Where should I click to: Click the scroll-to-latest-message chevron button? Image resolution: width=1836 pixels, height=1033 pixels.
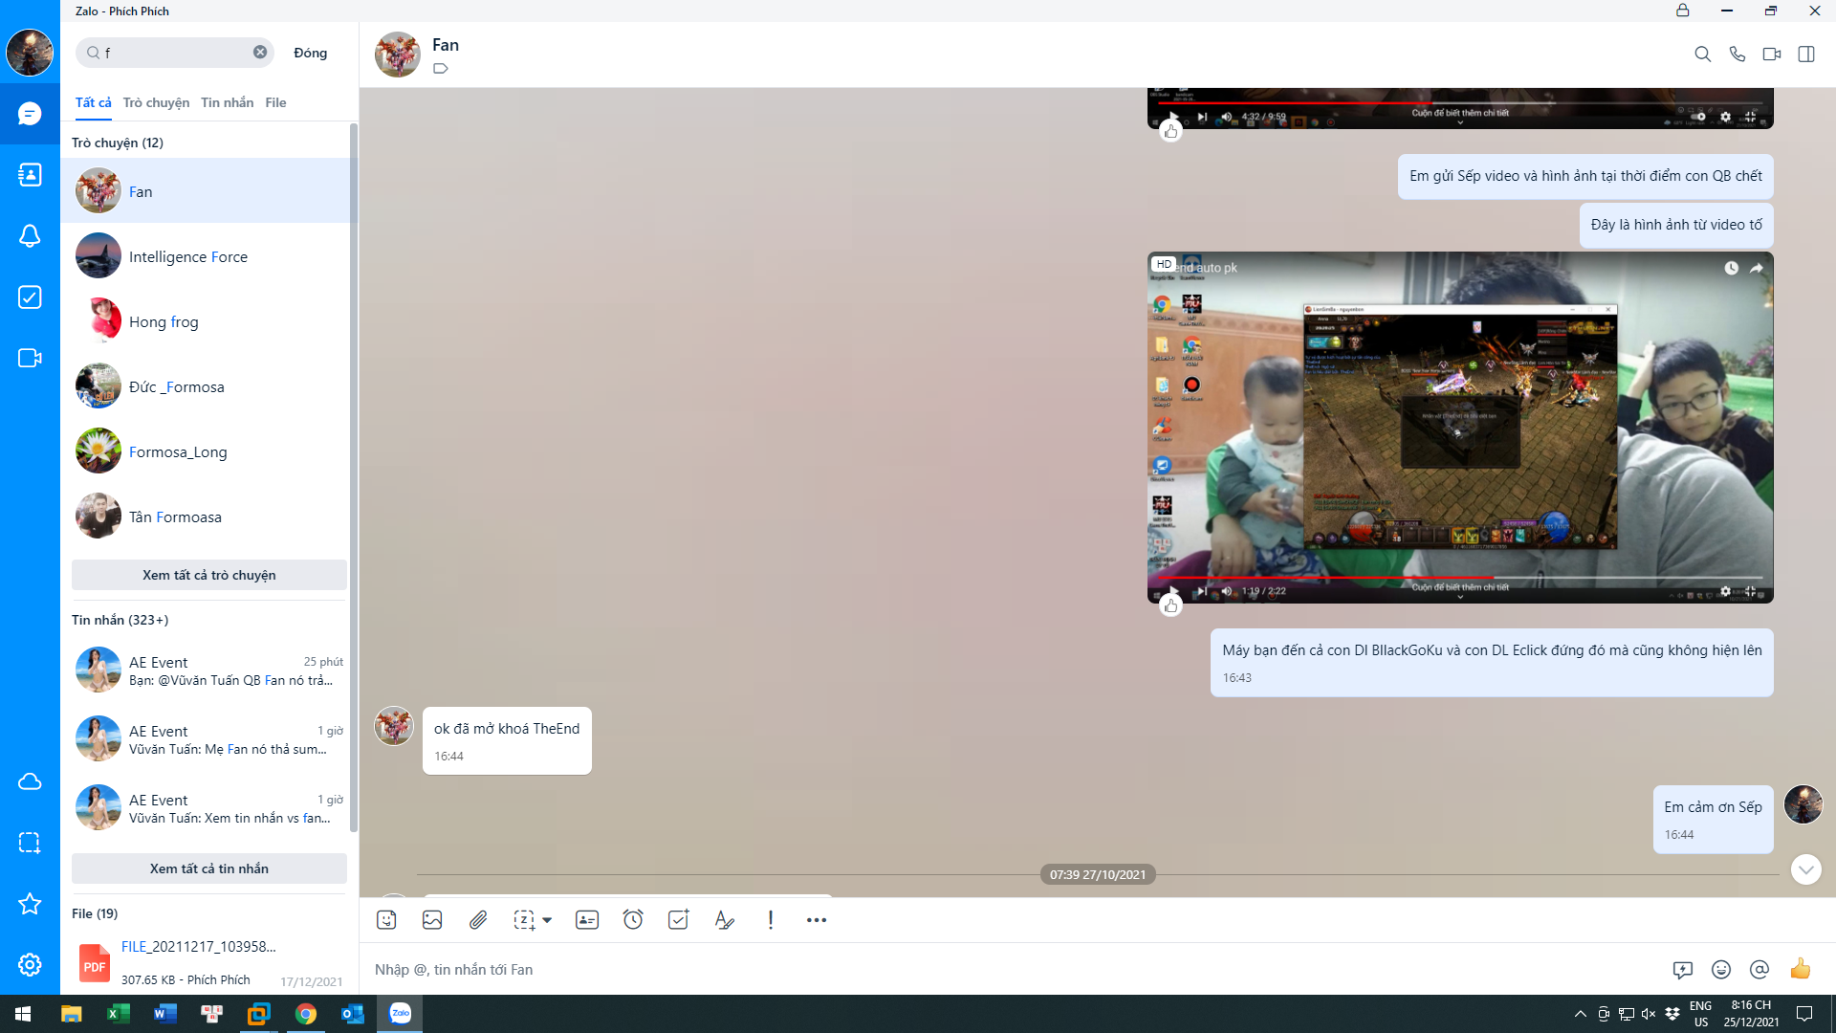[1805, 869]
